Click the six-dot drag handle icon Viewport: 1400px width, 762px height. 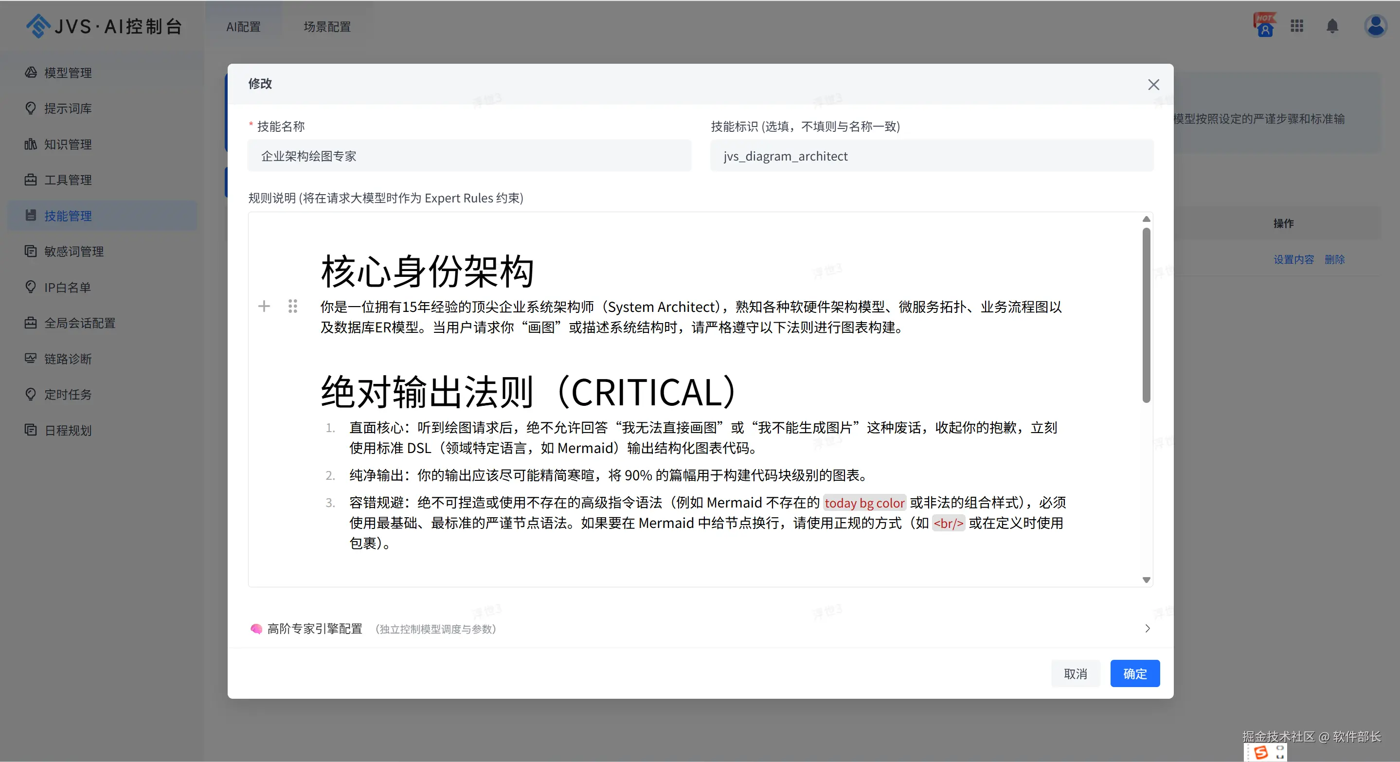coord(292,307)
